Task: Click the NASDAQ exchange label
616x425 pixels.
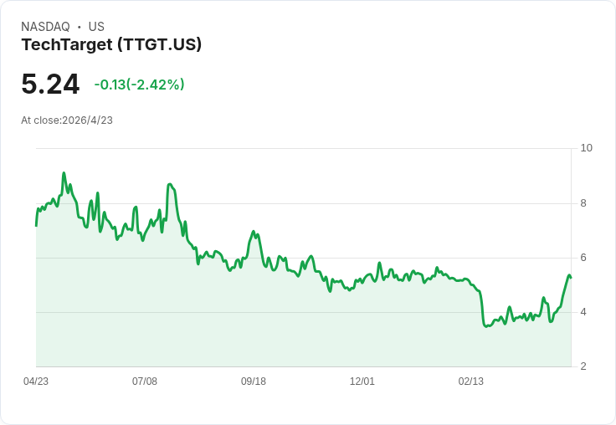Action: pos(45,27)
